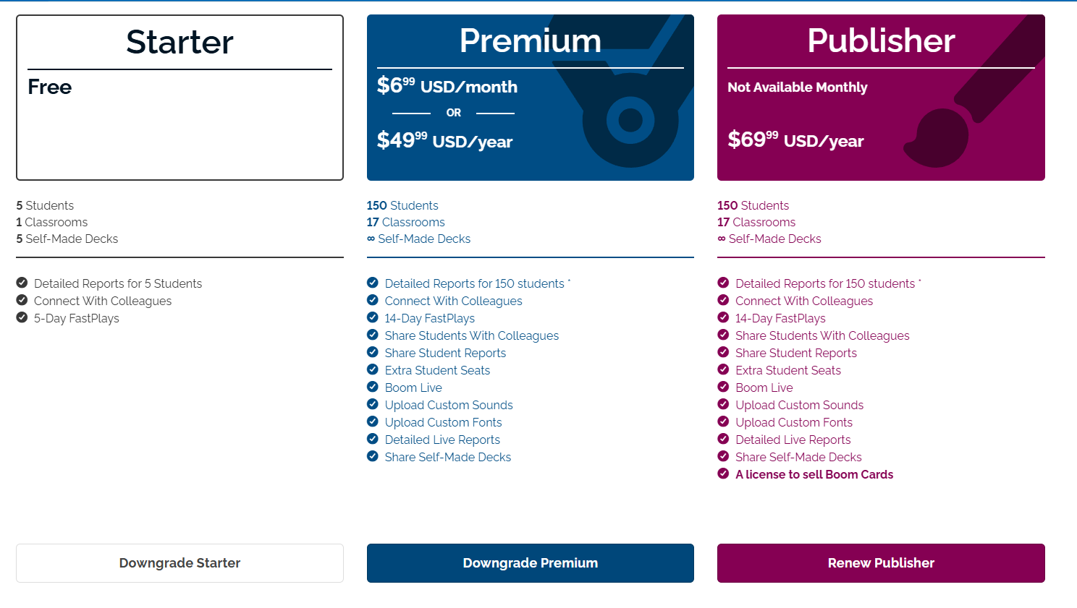Click Downgrade Premium
Viewport: 1077px width, 608px height.
coord(530,562)
